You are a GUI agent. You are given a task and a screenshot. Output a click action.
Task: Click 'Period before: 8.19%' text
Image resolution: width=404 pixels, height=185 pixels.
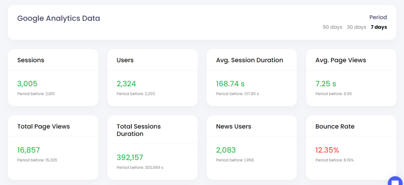pyautogui.click(x=335, y=160)
